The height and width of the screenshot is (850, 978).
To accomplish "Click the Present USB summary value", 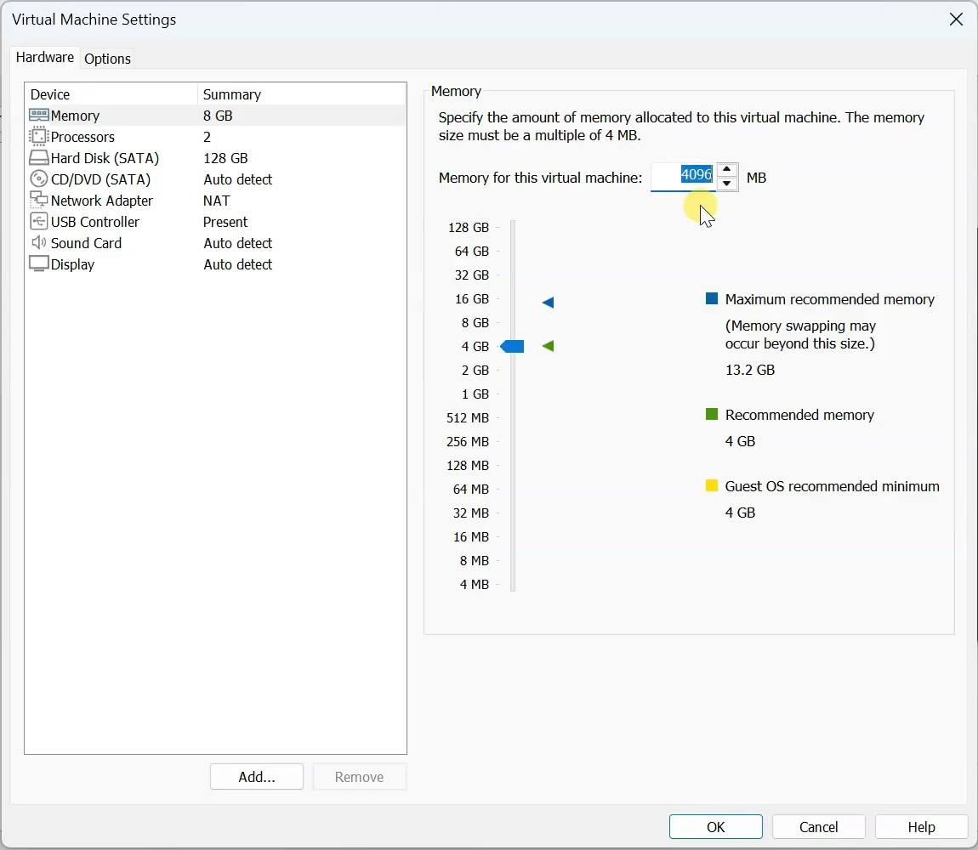I will [x=225, y=221].
